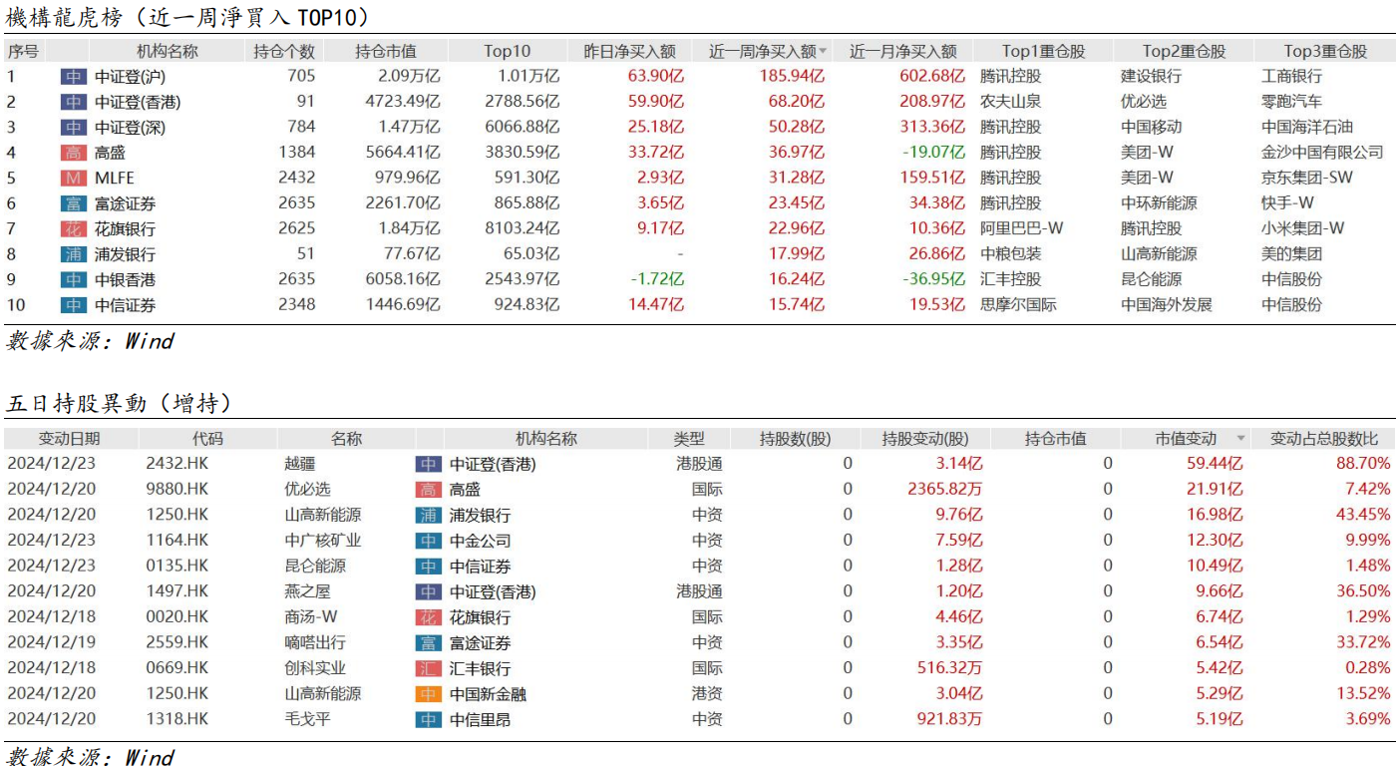Select the 602.68亿 monthly net buy cell
This screenshot has height=766, width=1400.
click(932, 76)
